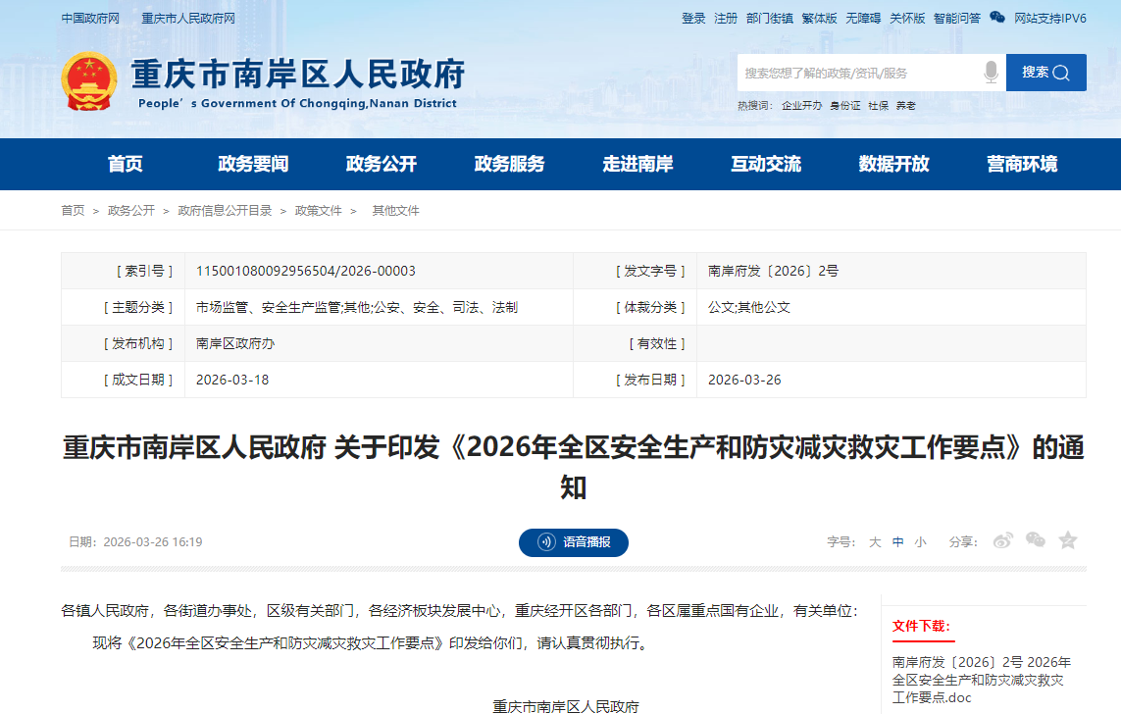Go to 营商环境 in main navigation

[x=1022, y=165]
